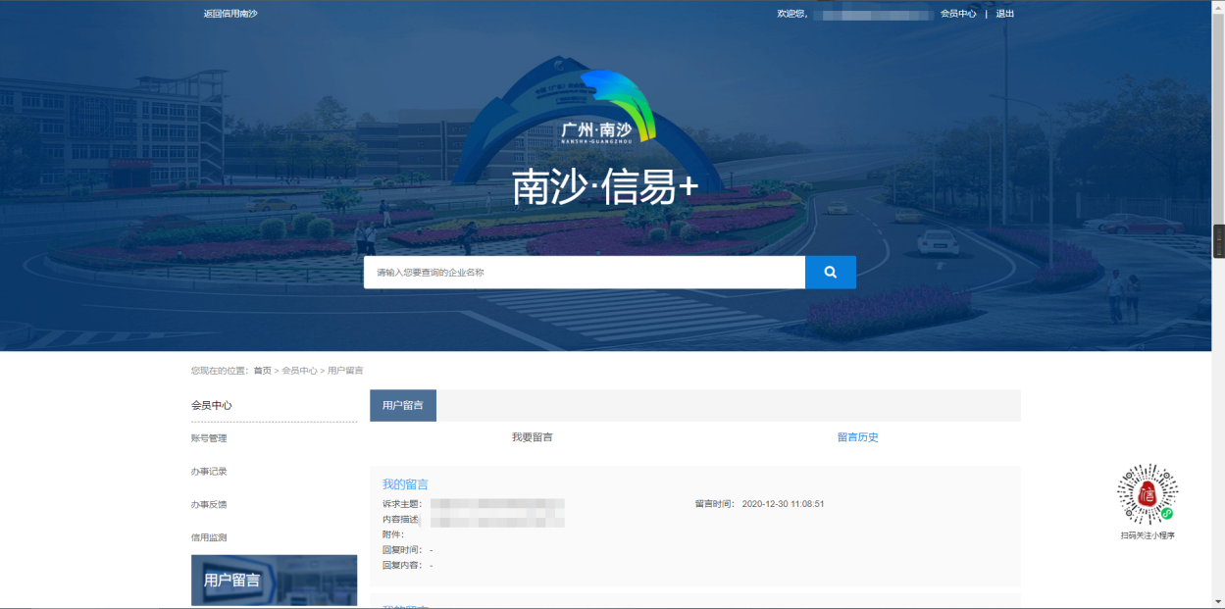
Task: Switch to 我要留言 sub-tab
Action: tap(533, 437)
